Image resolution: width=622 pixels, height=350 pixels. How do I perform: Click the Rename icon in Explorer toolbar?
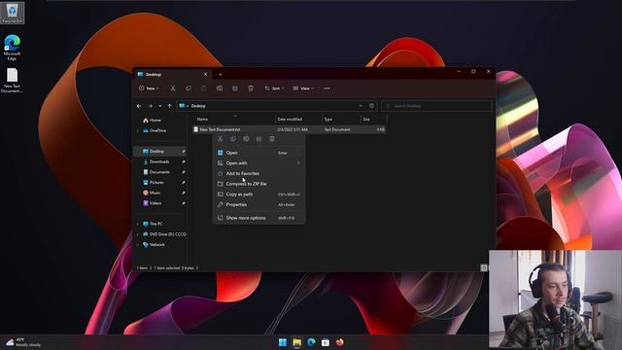tap(220, 88)
